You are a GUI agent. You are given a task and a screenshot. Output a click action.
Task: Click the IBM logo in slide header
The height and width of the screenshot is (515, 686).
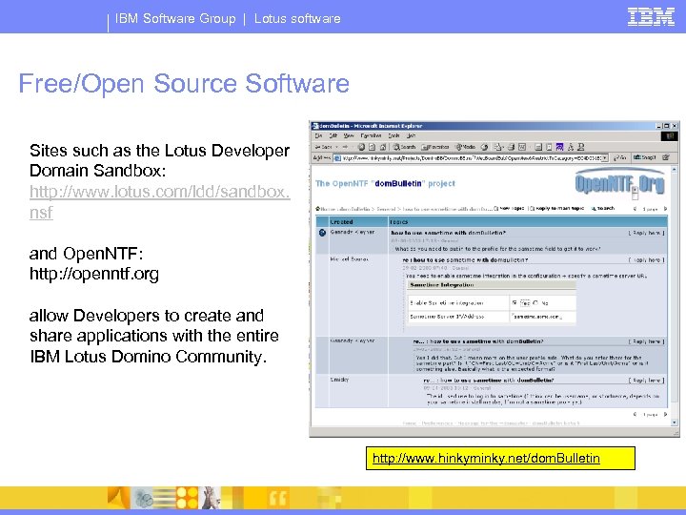pos(651,17)
